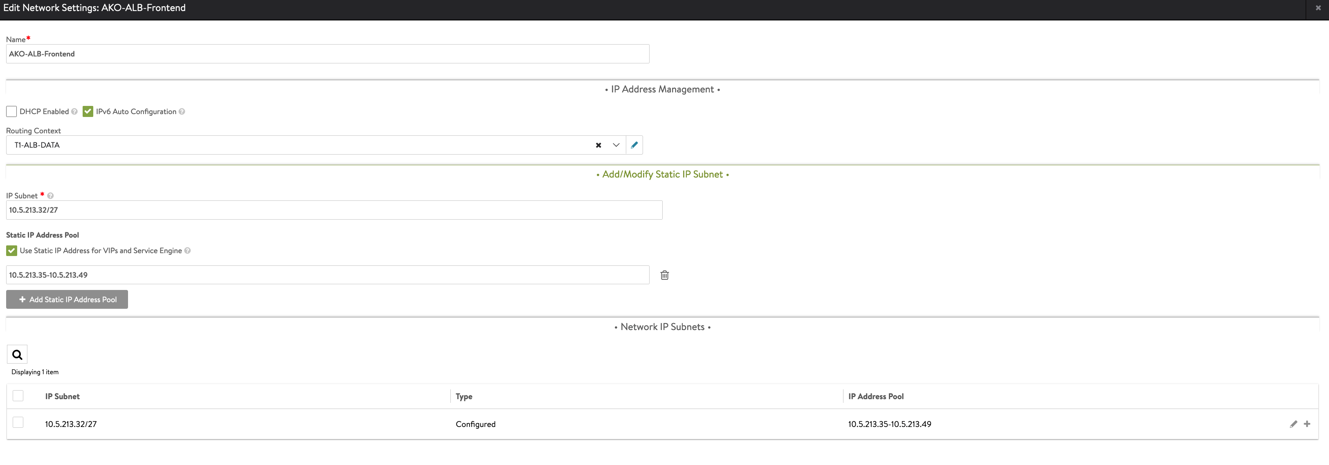The width and height of the screenshot is (1329, 465).
Task: Open help icon beside DHCP Enabled
Action: coord(74,112)
